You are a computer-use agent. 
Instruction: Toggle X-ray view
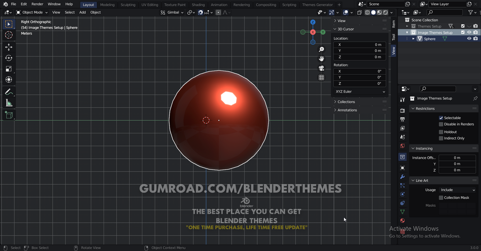click(x=359, y=12)
